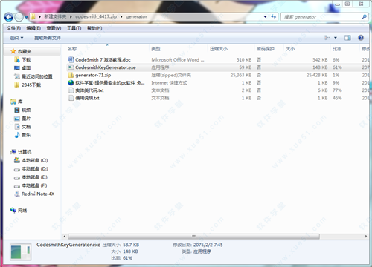This screenshot has width=372, height=267.
Task: Click the refresh icon beside address bar
Action: tap(274, 17)
